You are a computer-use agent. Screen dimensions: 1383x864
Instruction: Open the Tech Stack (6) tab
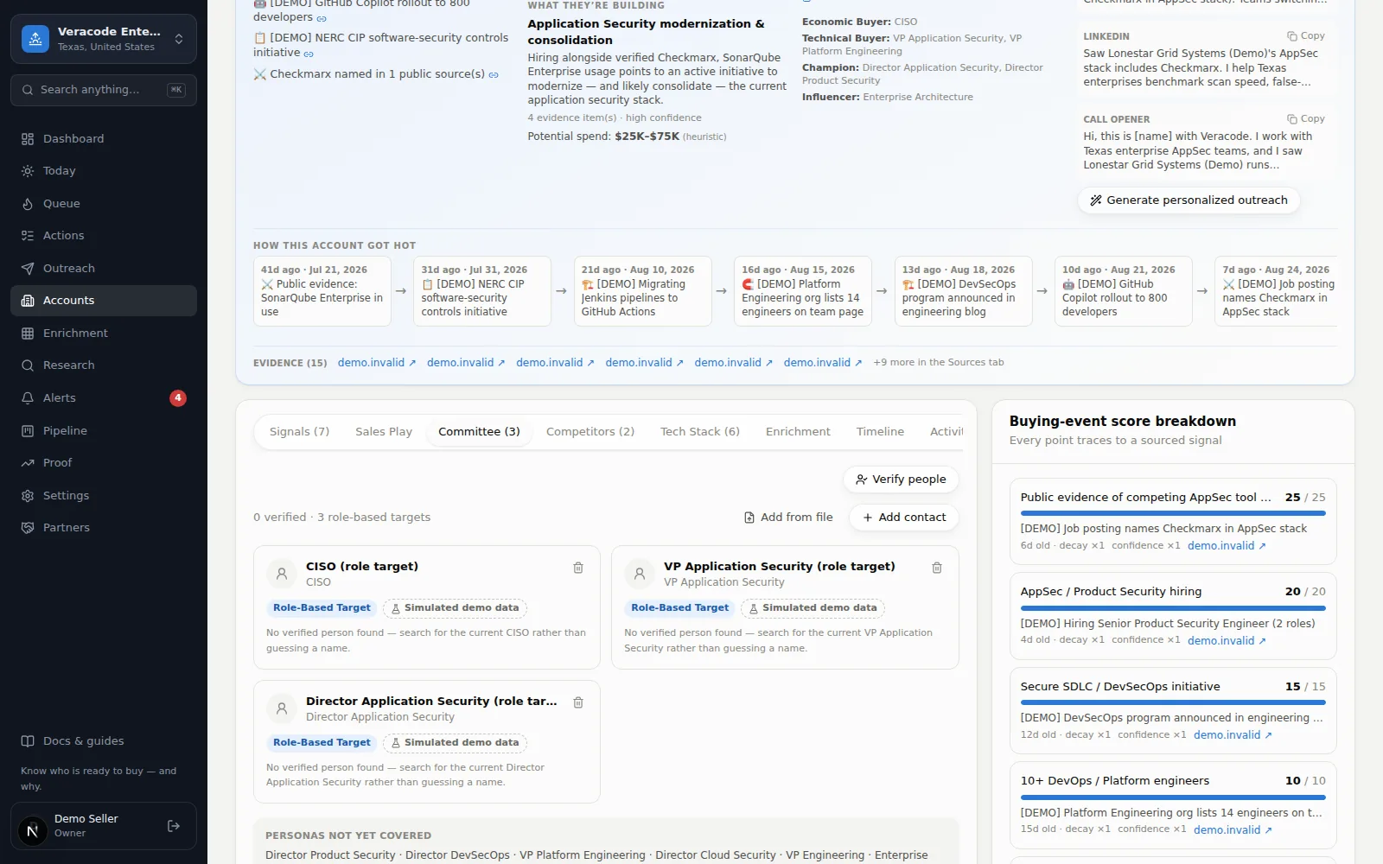click(x=700, y=432)
